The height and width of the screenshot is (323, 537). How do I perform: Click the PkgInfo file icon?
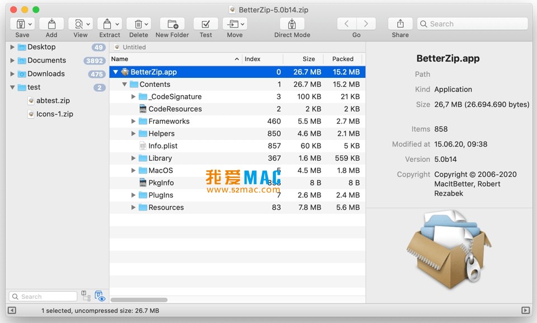(143, 182)
